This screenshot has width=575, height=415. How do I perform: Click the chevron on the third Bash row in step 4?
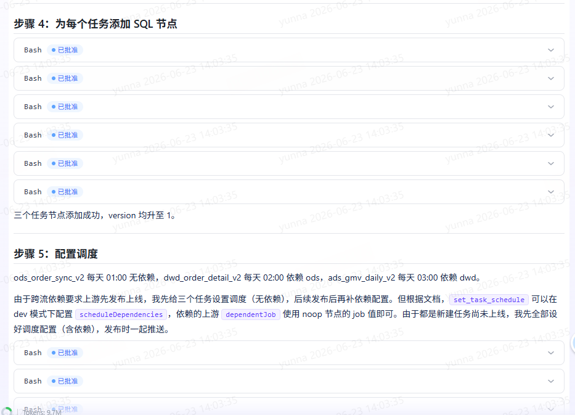(551, 107)
